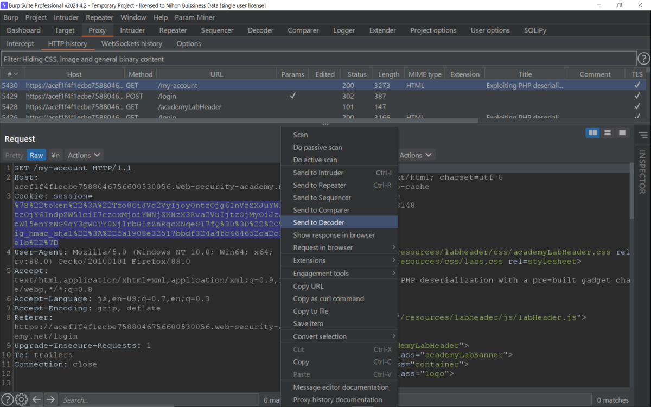Select Copy as curl command
The height and width of the screenshot is (407, 651).
point(339,299)
